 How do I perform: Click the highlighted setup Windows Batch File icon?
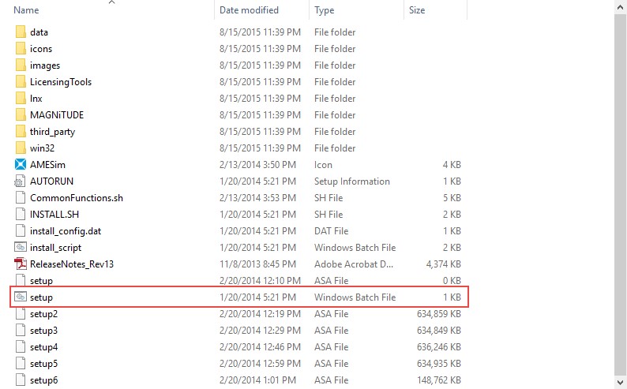21,297
